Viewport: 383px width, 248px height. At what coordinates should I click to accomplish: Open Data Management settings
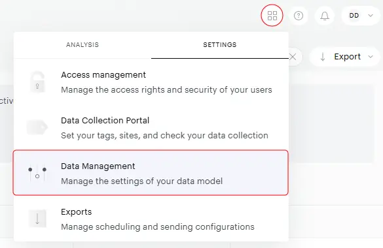[151, 172]
